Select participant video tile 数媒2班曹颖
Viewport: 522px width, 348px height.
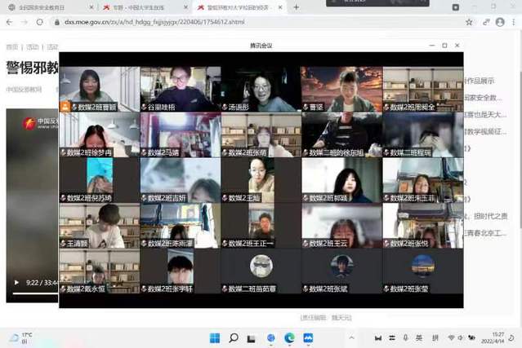[x=98, y=90]
